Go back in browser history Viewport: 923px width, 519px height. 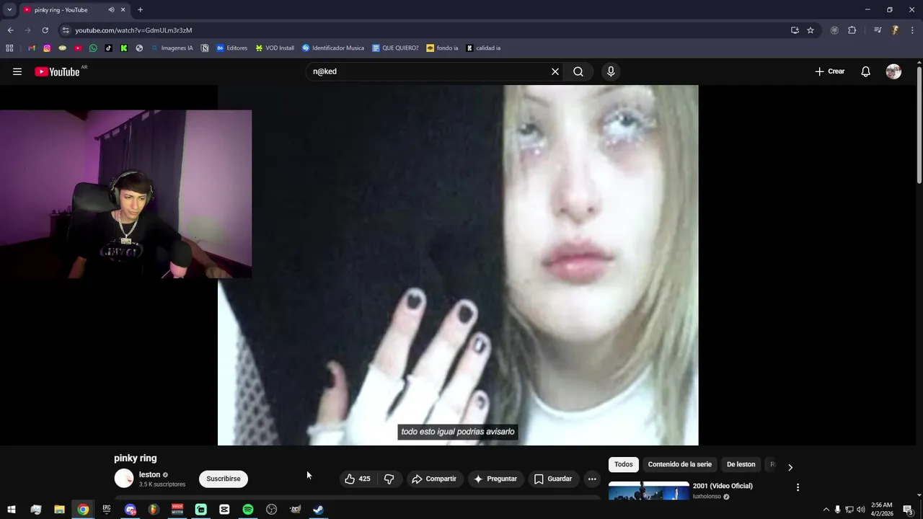coord(10,30)
